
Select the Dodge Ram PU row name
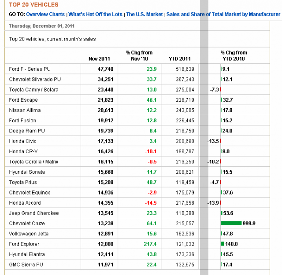coord(27,131)
